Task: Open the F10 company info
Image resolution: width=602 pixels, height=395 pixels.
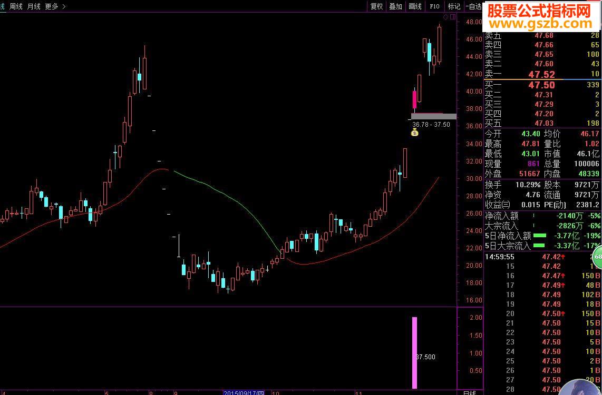Action: 434,6
